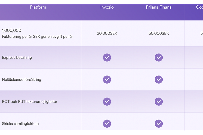
Task: Click the 20,000SEK fee value
Action: click(x=107, y=33)
